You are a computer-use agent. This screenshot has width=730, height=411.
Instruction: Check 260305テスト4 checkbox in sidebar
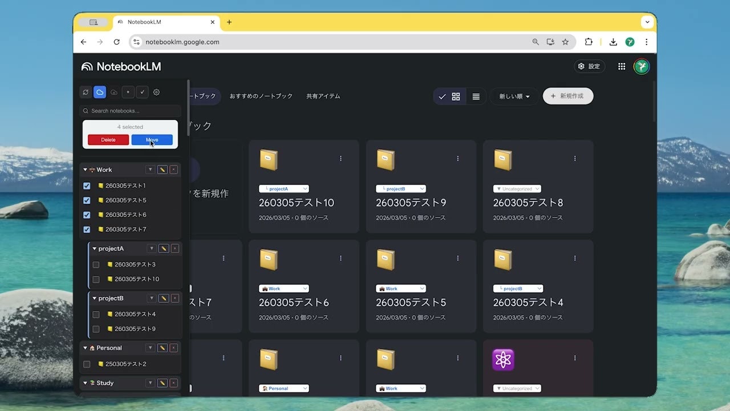[96, 314]
